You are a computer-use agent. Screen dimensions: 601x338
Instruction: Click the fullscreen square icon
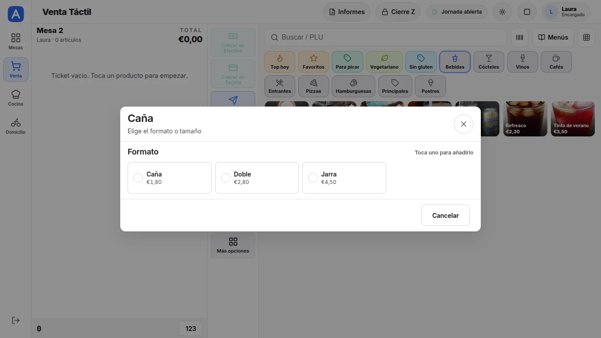pyautogui.click(x=527, y=12)
